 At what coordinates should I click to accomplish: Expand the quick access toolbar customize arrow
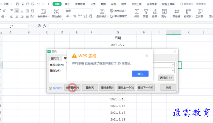point(48,4)
